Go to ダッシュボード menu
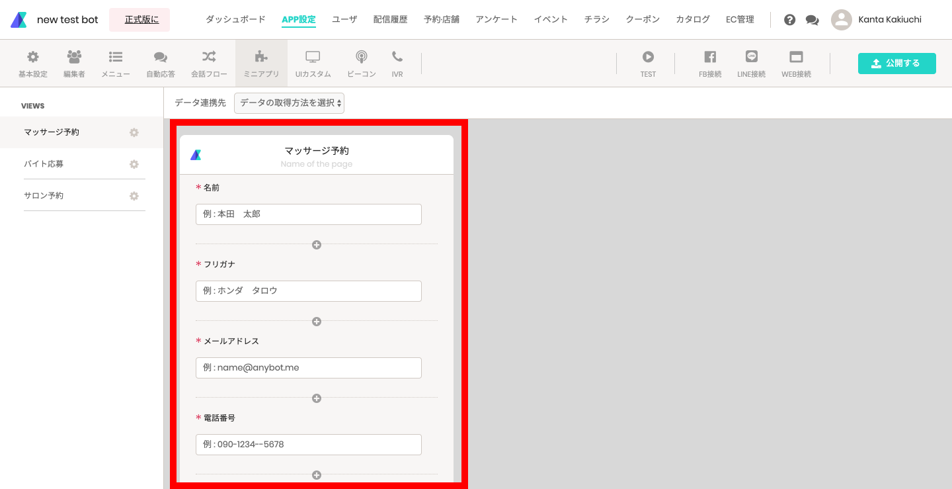 (235, 19)
